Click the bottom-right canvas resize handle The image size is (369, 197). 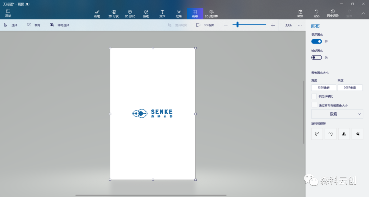tap(195, 180)
